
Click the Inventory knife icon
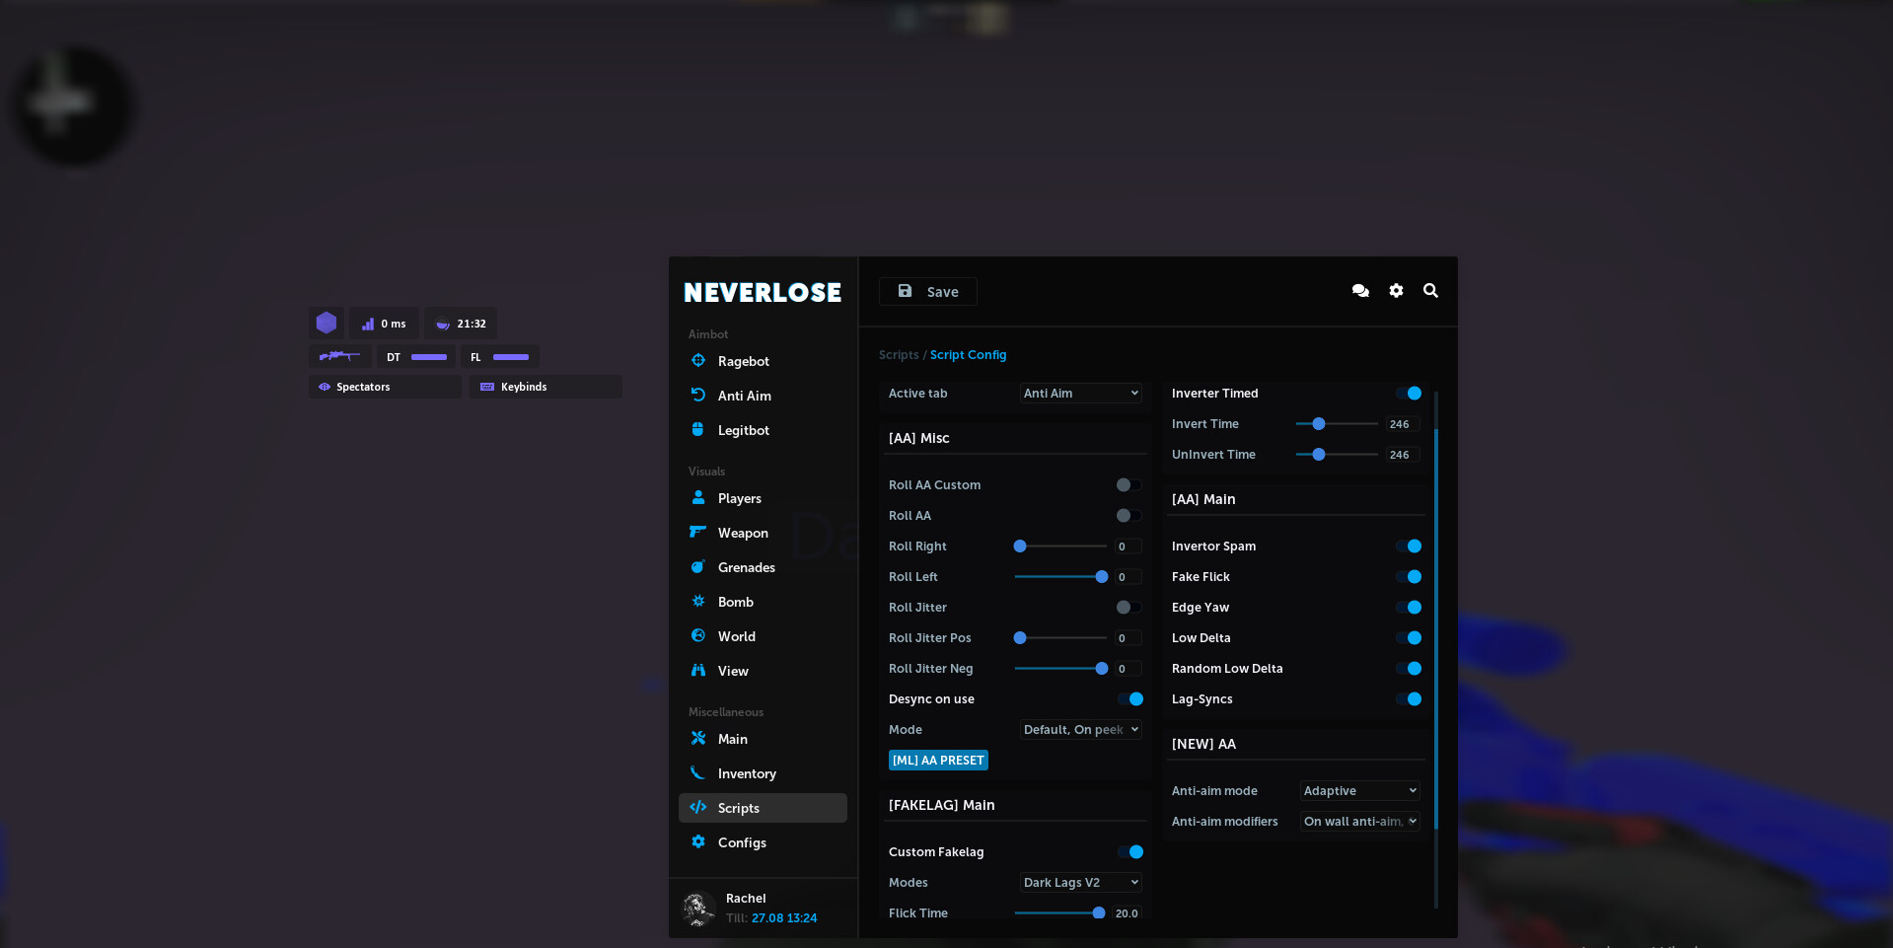(x=698, y=772)
